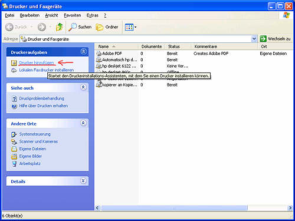Click the fax printer icon in Druckeraufgaben
295x221 pixels.
14,70
